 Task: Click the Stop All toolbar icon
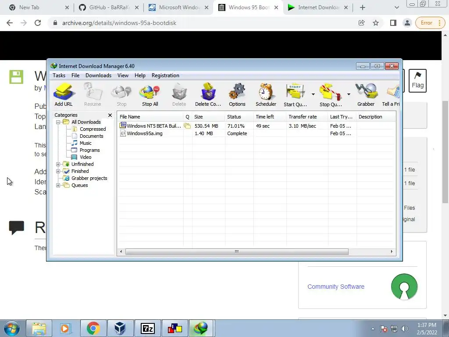[150, 95]
